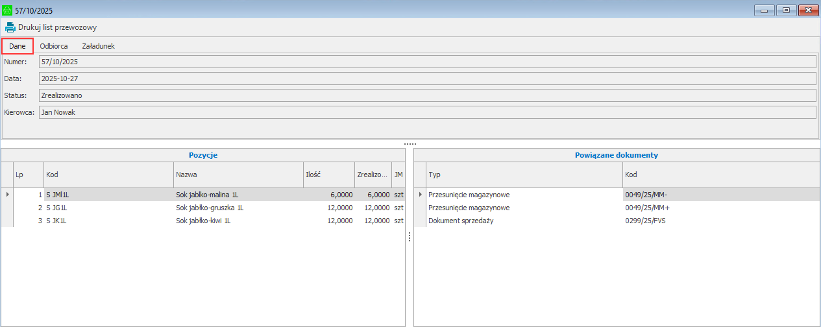Open the Odbiorca tab

click(54, 46)
